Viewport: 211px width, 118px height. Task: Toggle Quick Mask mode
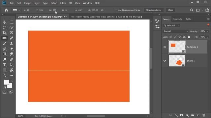[4, 92]
